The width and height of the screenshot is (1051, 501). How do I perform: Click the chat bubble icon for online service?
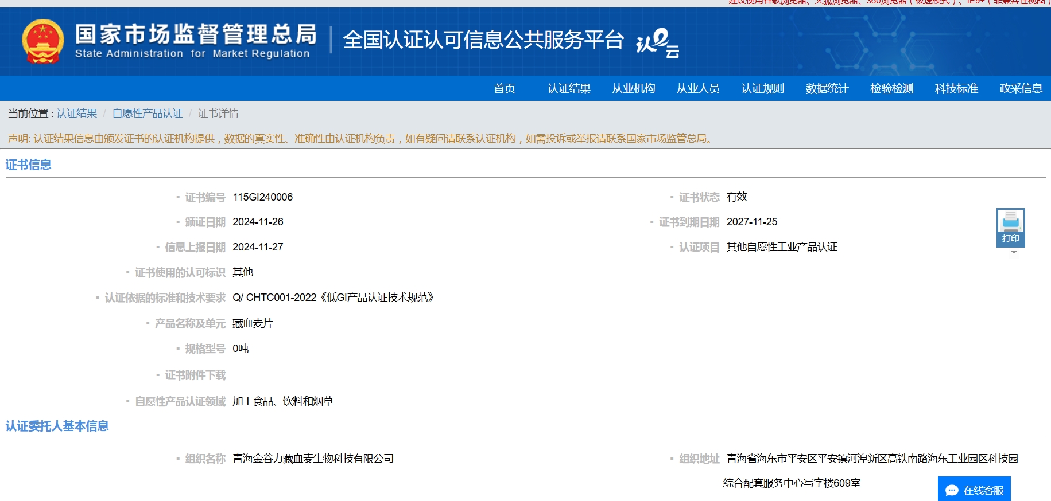tap(952, 490)
